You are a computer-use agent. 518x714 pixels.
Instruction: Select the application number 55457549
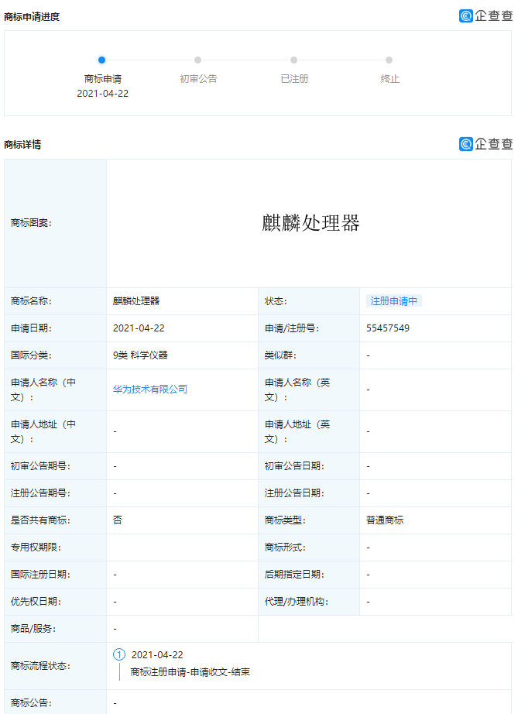(388, 328)
